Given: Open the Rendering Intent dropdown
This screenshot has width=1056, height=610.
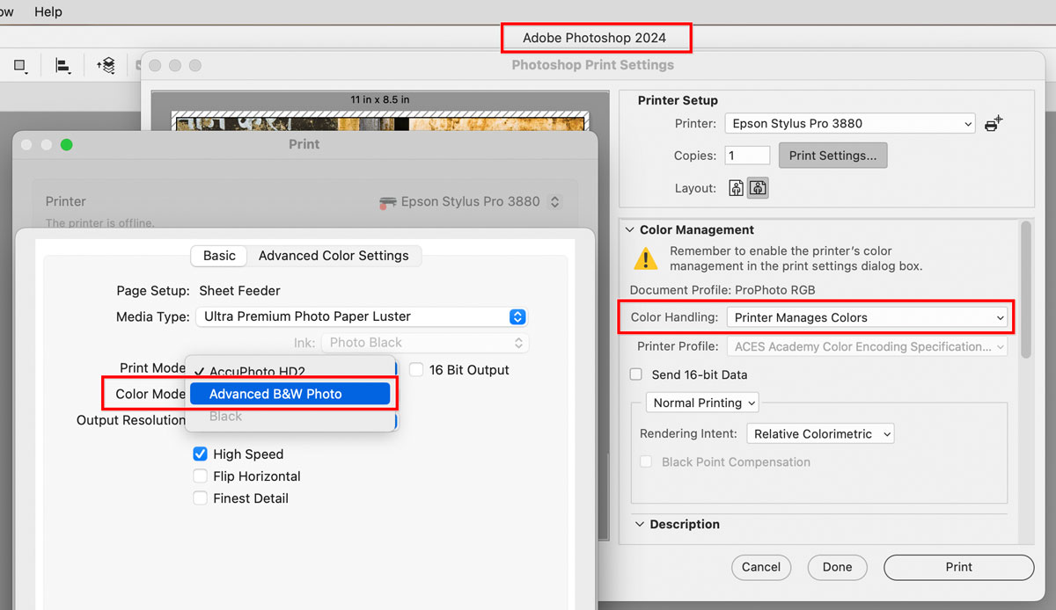Looking at the screenshot, I should point(819,432).
